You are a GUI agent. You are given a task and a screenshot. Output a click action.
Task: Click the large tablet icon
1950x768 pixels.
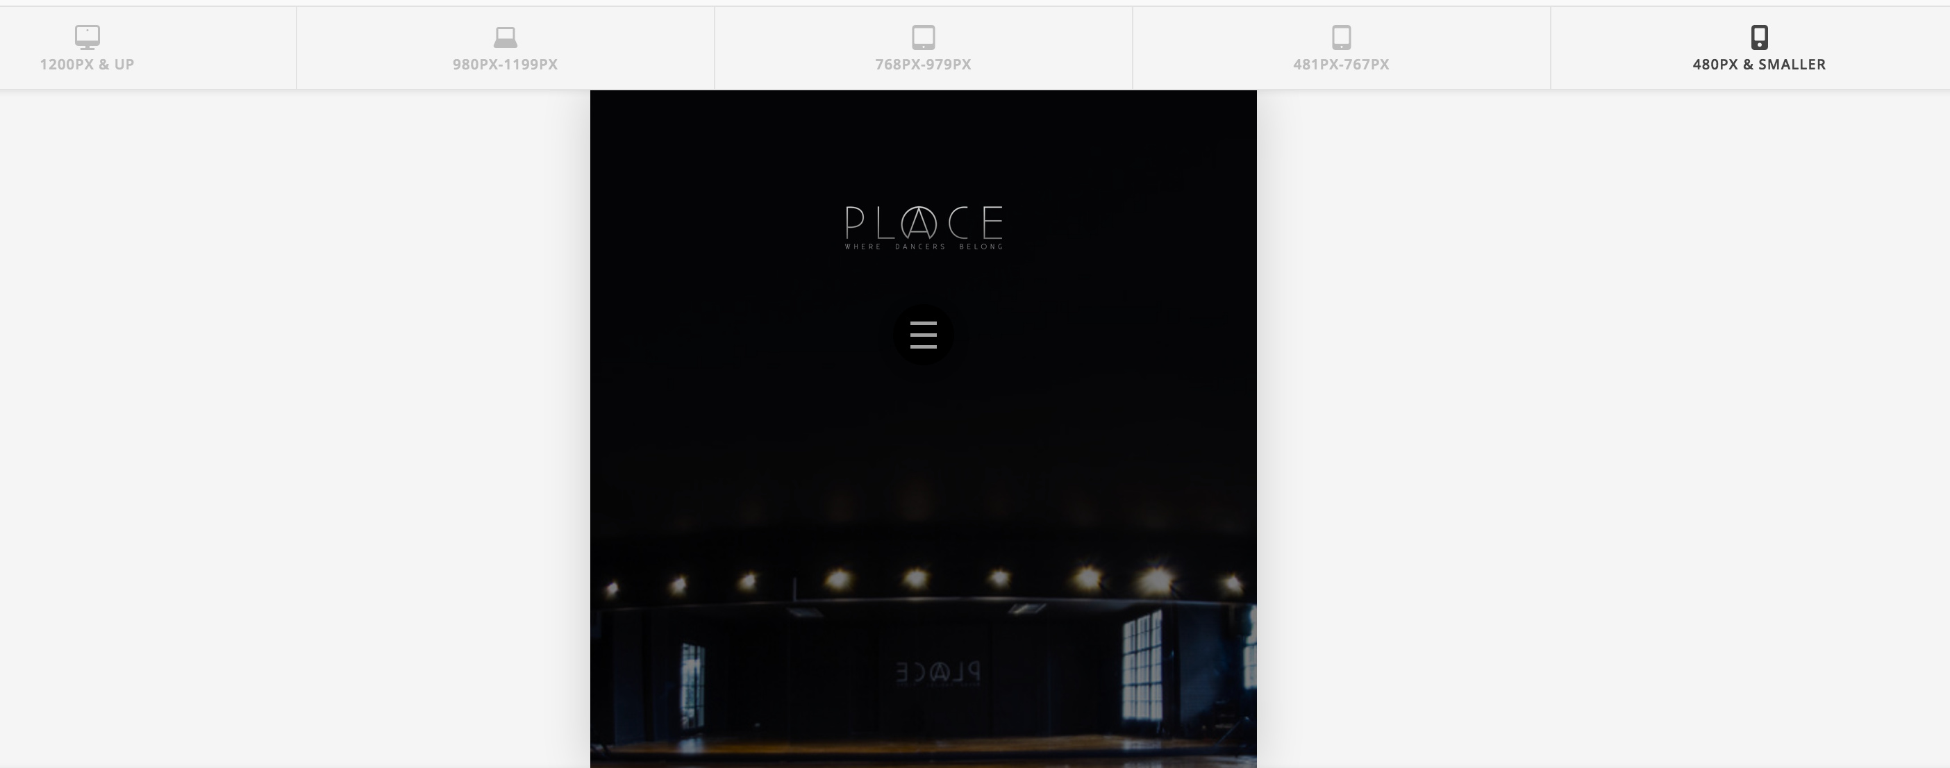[923, 36]
